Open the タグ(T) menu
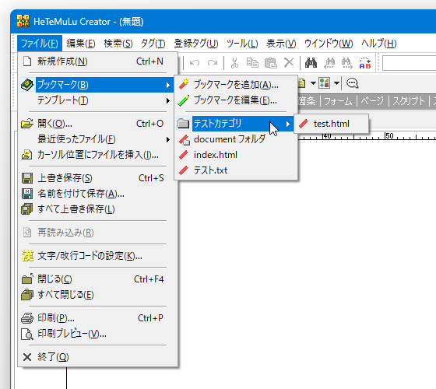 tap(153, 44)
